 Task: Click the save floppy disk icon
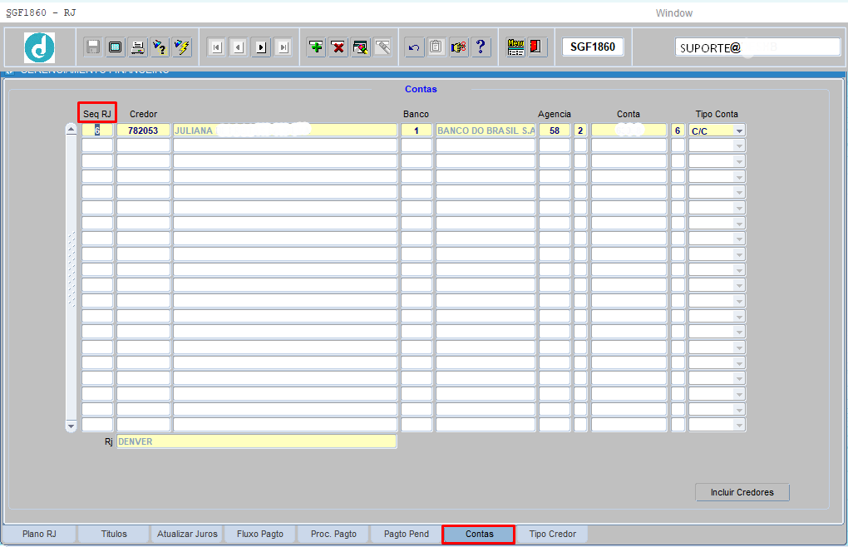point(93,47)
